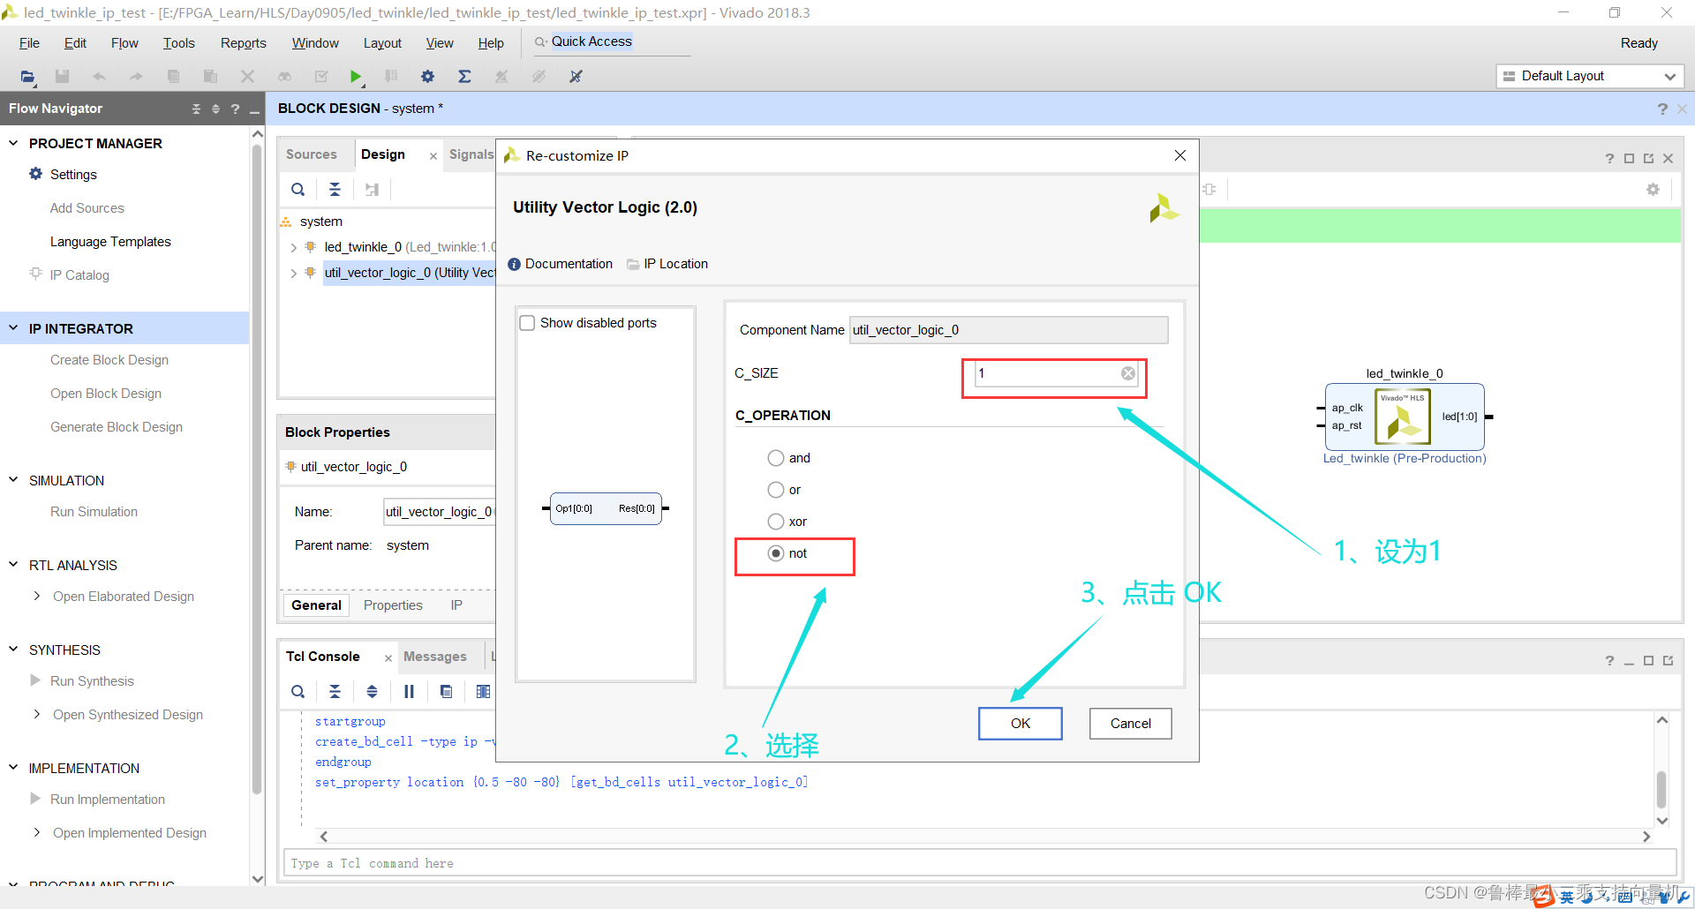Click pause icon in Tcl Console
Viewport: 1695px width, 909px height.
pyautogui.click(x=409, y=692)
